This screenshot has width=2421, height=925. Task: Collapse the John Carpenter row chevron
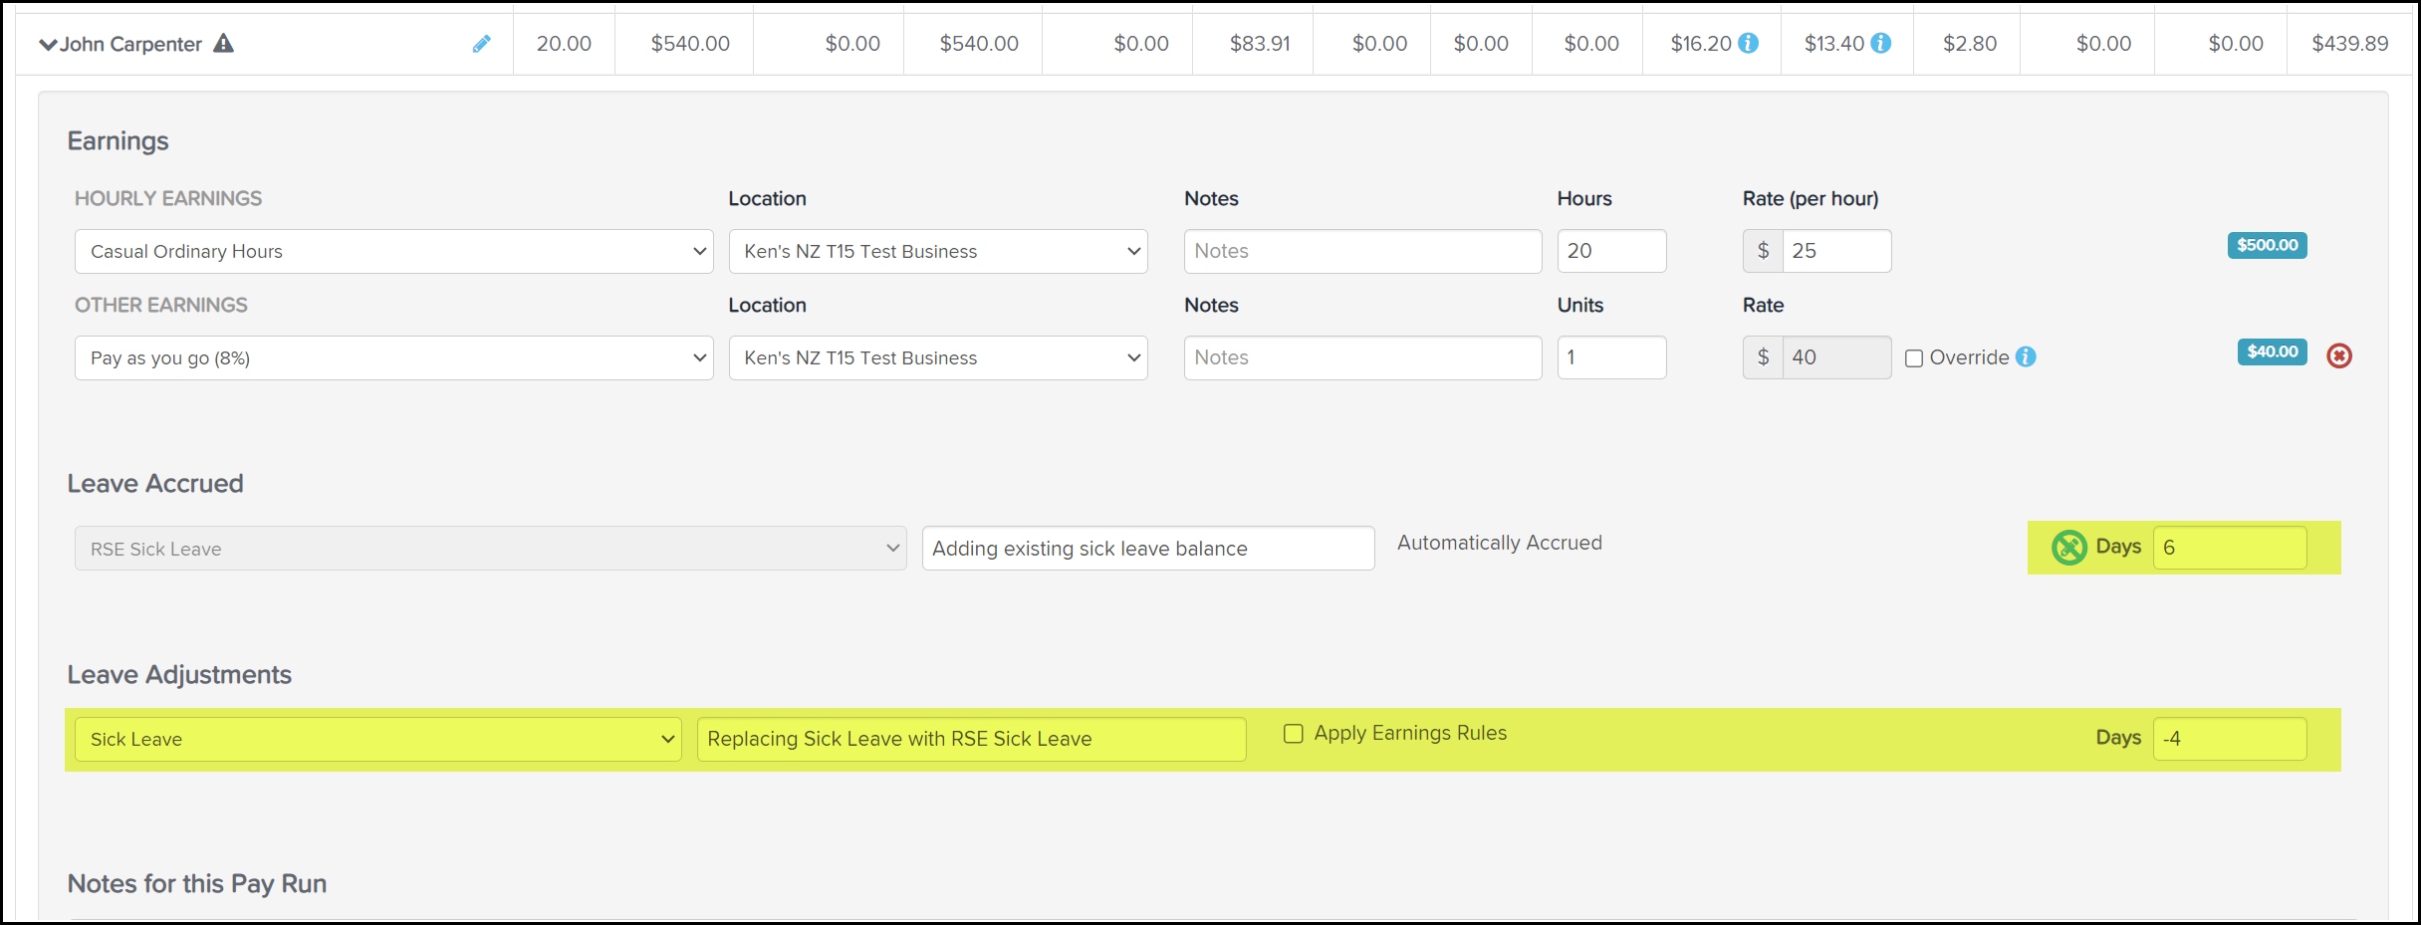pyautogui.click(x=47, y=45)
